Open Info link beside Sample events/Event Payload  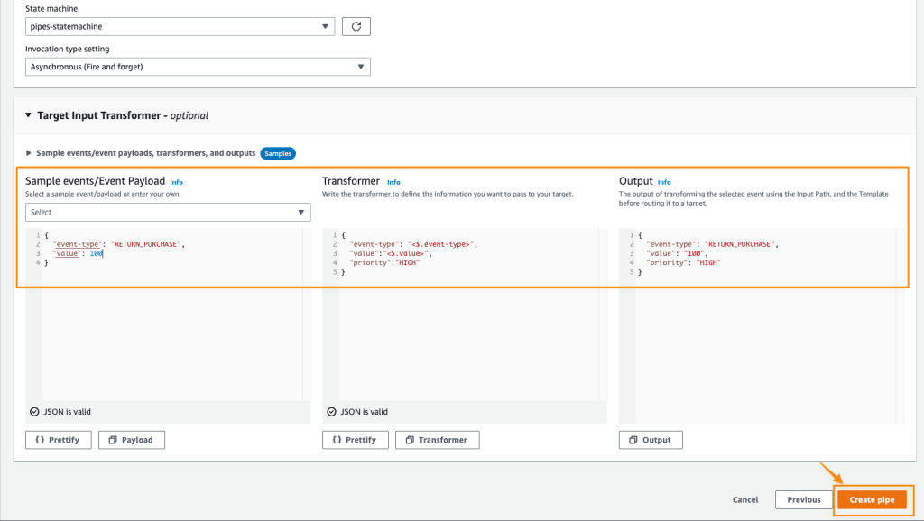point(176,182)
